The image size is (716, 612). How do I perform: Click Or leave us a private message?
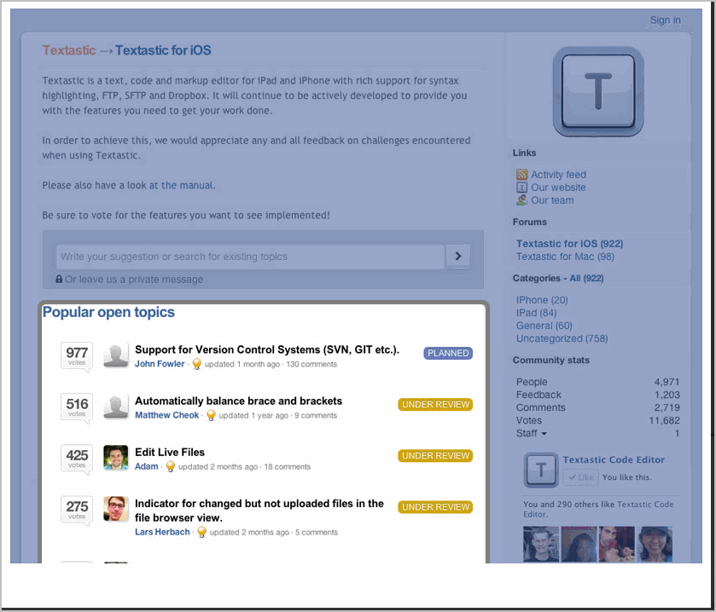coord(134,279)
